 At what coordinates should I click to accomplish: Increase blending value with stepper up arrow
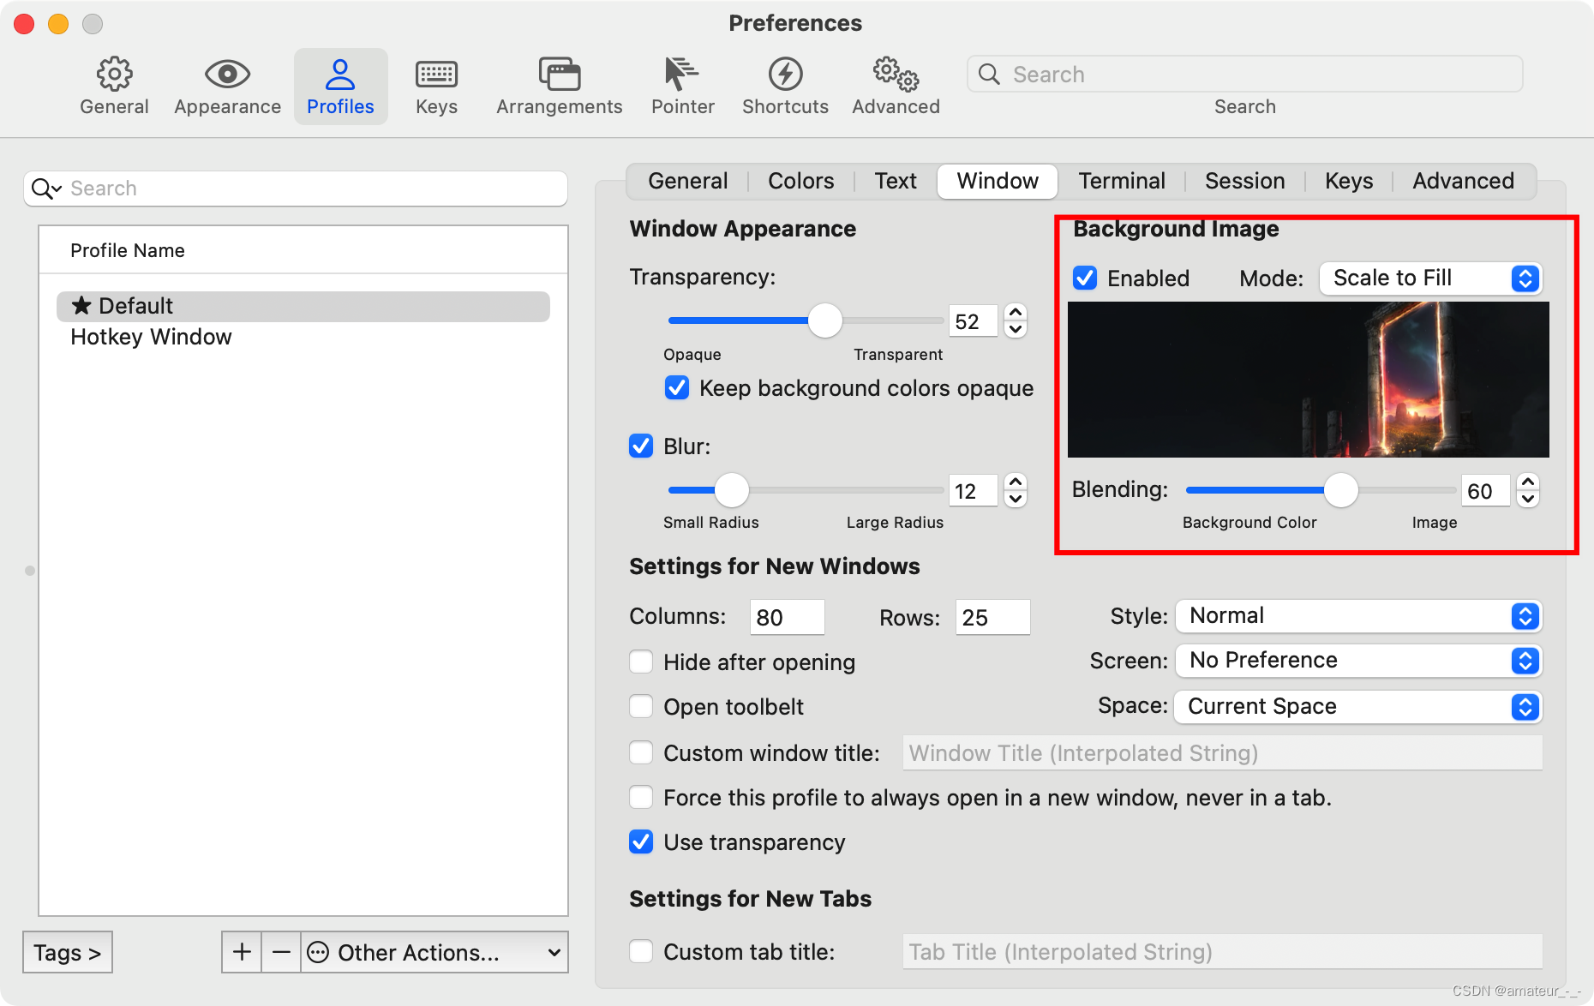pos(1528,482)
